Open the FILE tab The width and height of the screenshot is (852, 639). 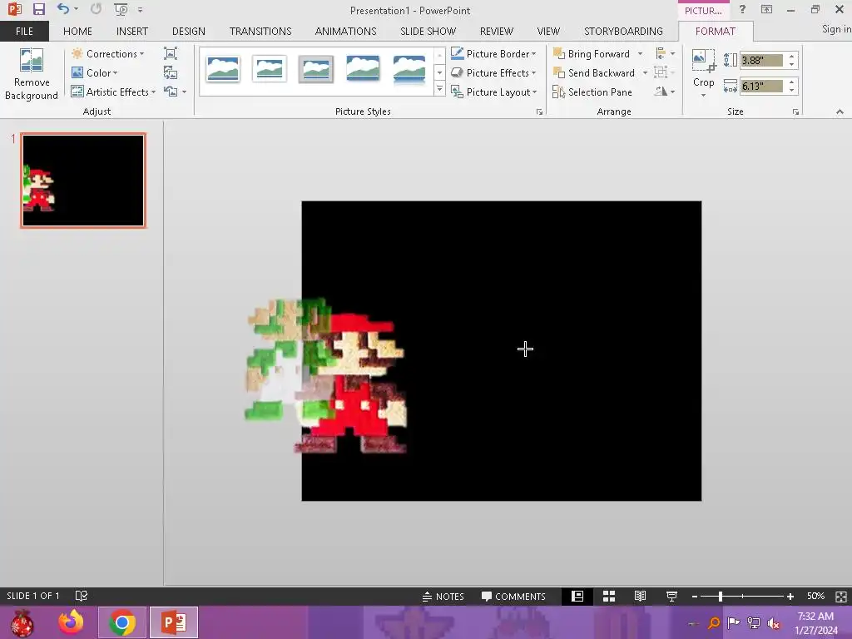point(24,32)
